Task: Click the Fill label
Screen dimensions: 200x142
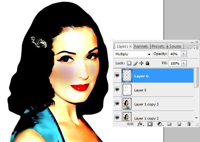Action: pyautogui.click(x=164, y=63)
